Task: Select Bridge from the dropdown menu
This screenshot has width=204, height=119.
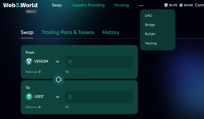Action: [x=150, y=25]
